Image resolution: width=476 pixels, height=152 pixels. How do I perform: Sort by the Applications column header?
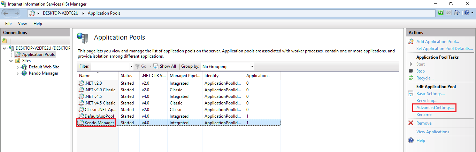coord(262,75)
